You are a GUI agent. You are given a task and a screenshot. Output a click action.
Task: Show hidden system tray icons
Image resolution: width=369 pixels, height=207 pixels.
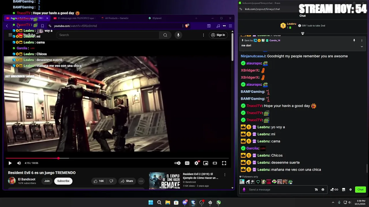tap(333, 202)
